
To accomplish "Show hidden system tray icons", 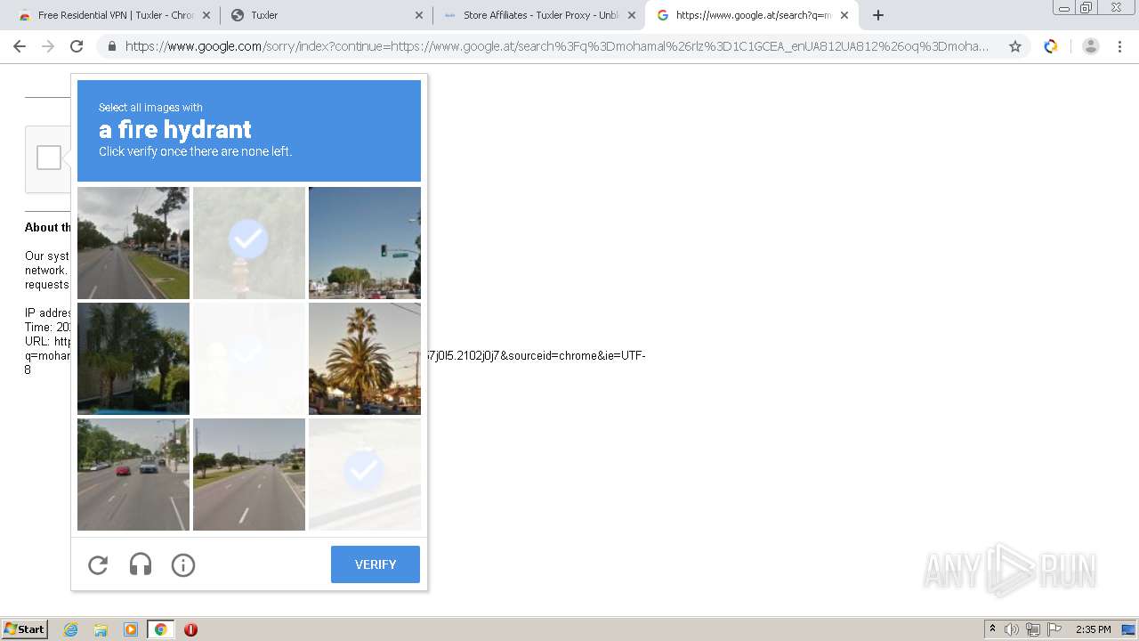I will 992,629.
